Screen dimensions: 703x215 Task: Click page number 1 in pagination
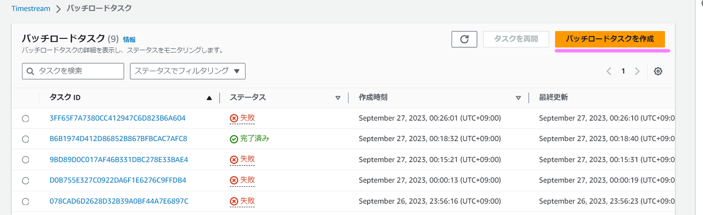pyautogui.click(x=623, y=71)
